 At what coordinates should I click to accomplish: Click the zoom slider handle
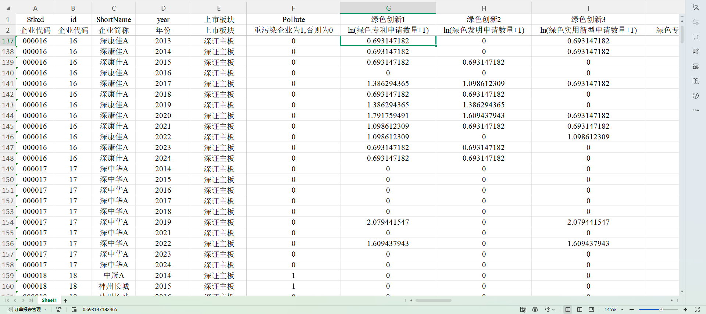click(x=661, y=310)
